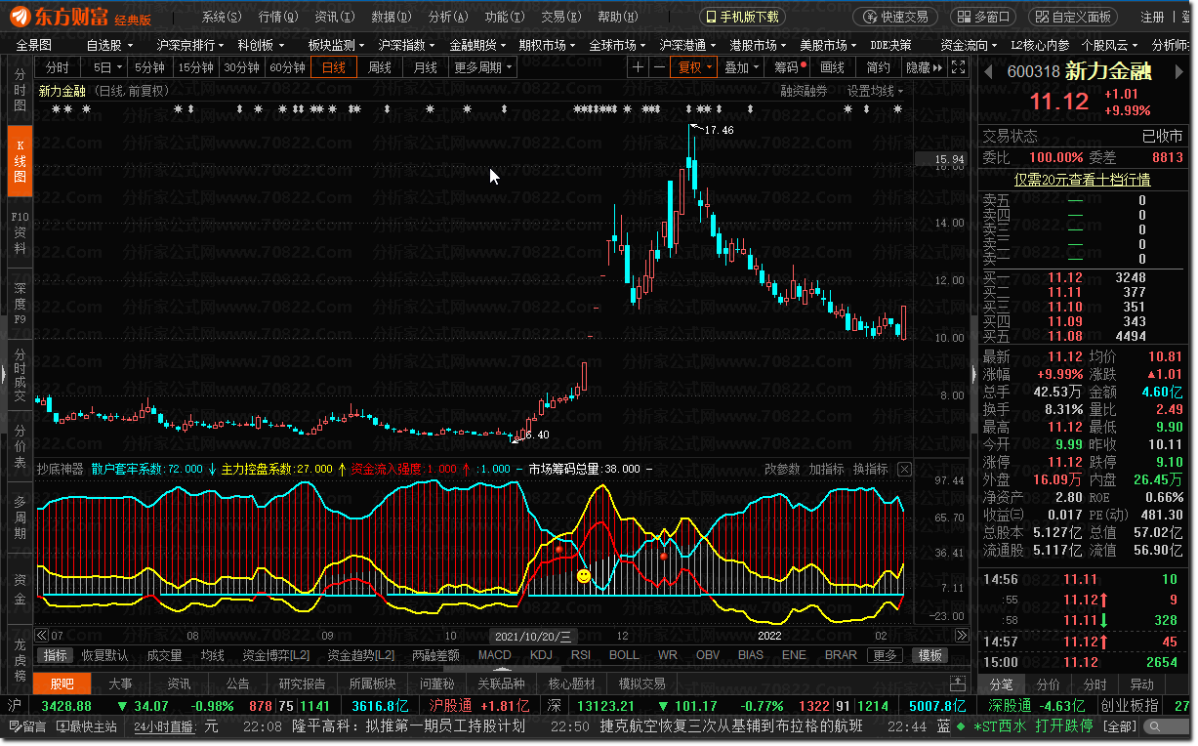Switch to 公告 announcements tab
Screen dimensions: 1198x746
coord(237,684)
